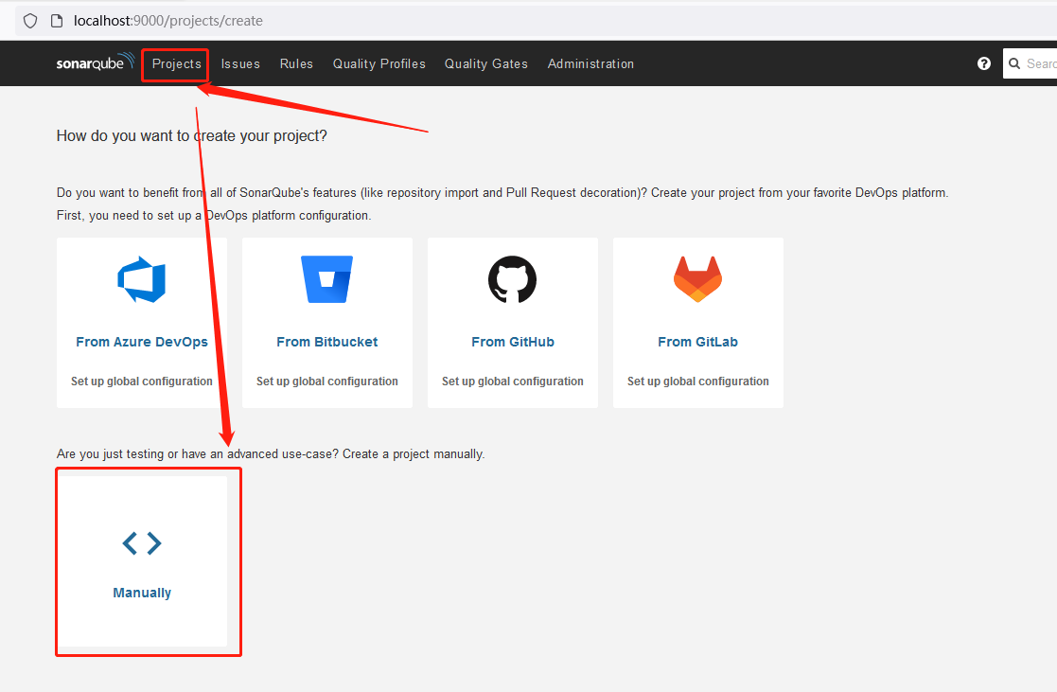Viewport: 1057px width, 692px height.
Task: Click Set up global configuration under Azure DevOps
Action: pyautogui.click(x=142, y=381)
